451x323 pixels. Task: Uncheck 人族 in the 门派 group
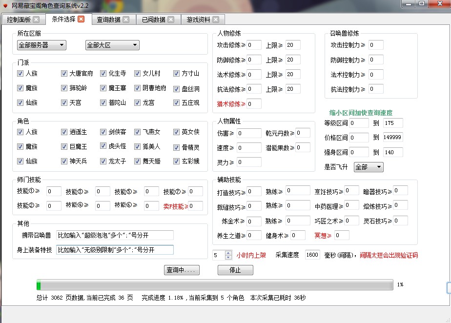(x=20, y=73)
